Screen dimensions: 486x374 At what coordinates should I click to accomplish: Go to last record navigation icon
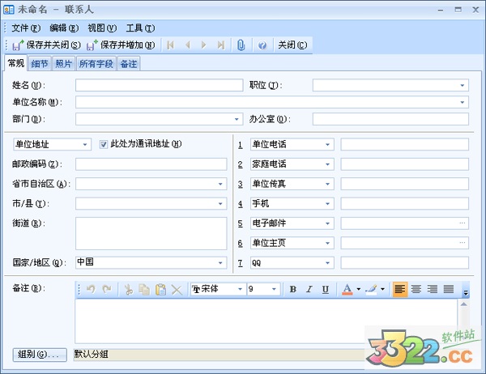point(220,45)
